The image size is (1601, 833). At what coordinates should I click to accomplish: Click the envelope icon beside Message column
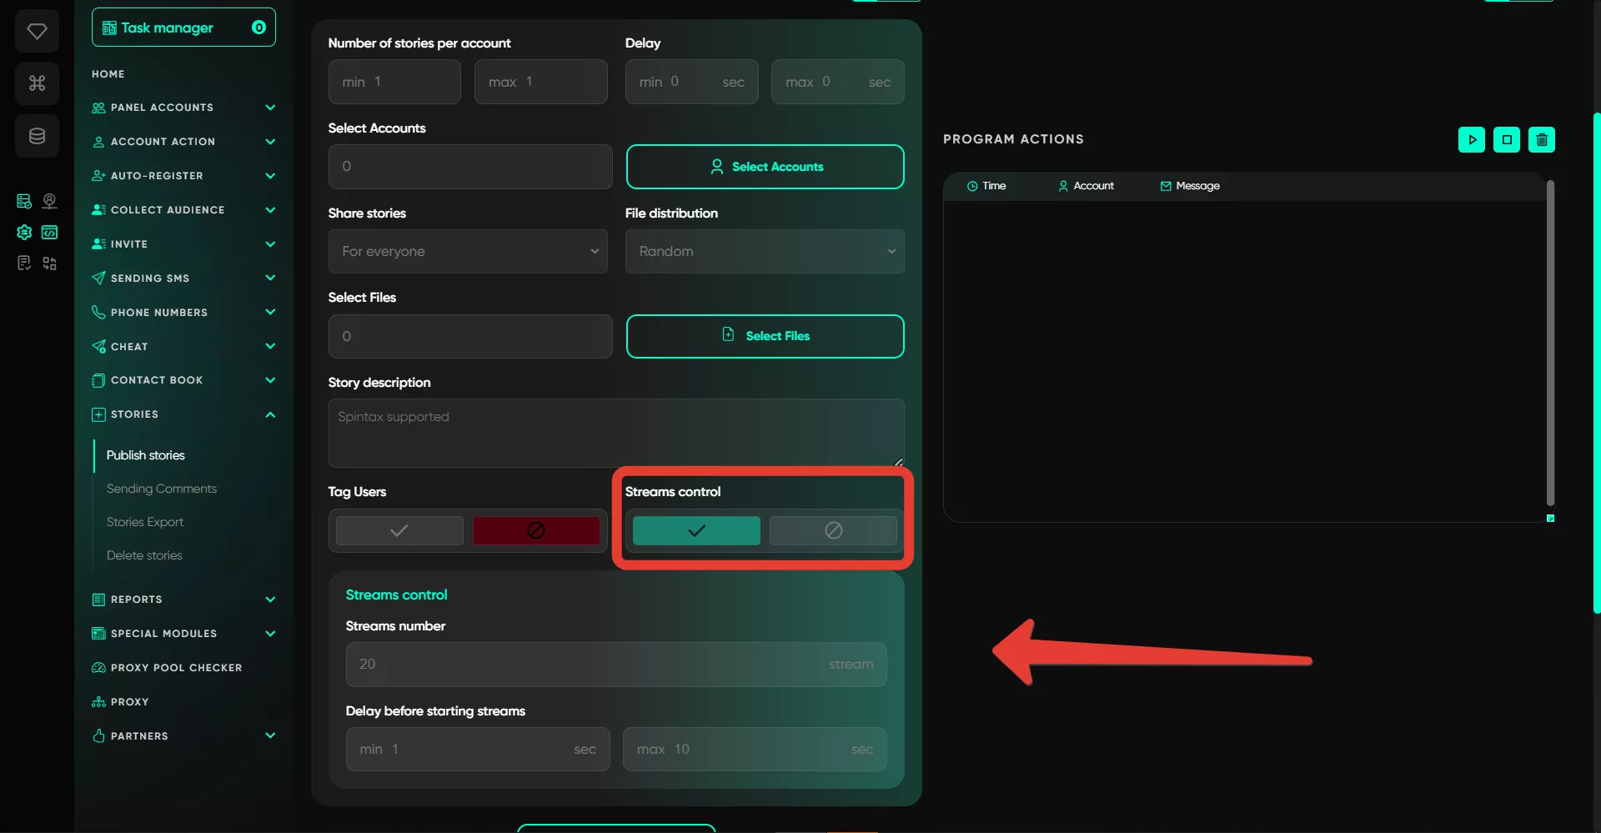1166,187
